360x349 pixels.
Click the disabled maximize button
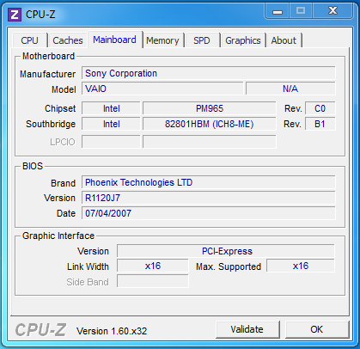pos(301,11)
